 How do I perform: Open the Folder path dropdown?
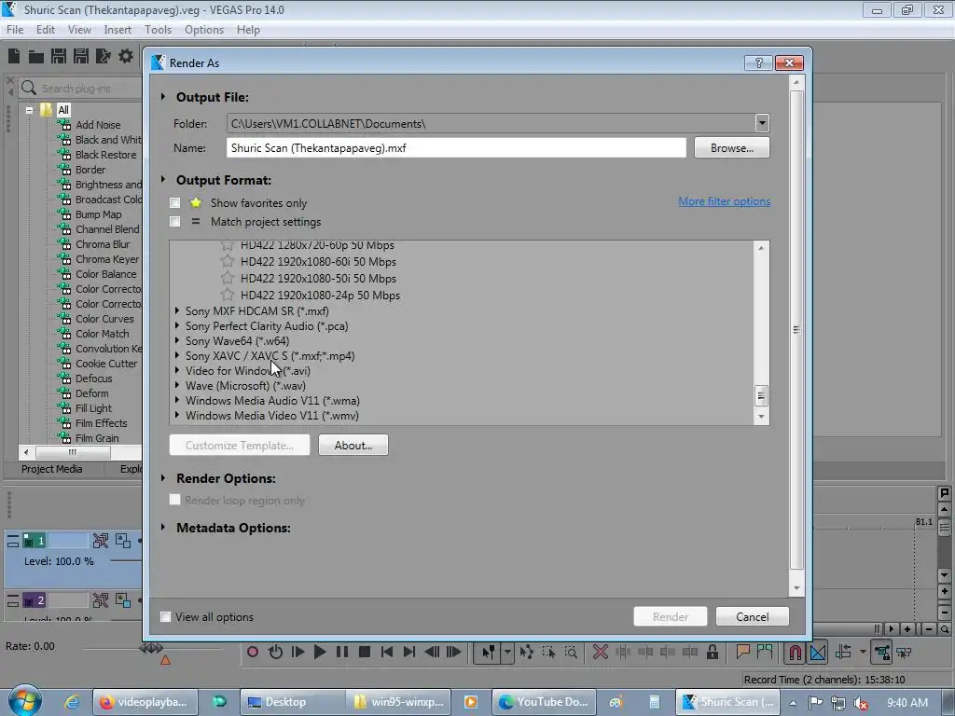coord(762,123)
